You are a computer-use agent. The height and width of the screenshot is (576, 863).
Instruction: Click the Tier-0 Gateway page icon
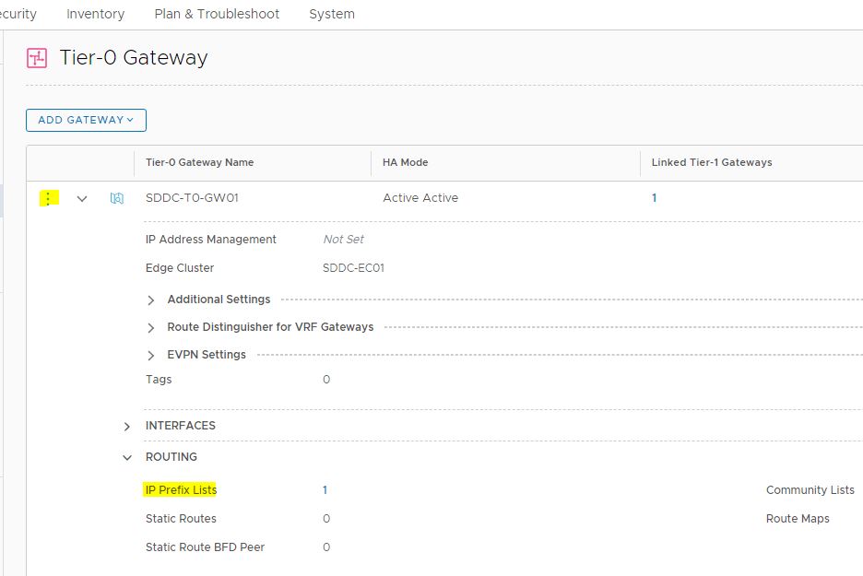[37, 58]
